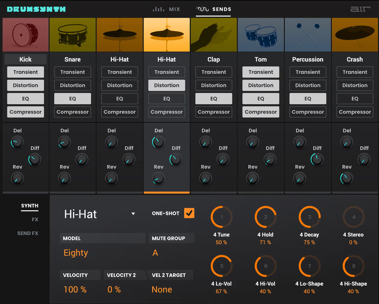
Task: Click the Compressor button on Tom
Action: pyautogui.click(x=261, y=112)
